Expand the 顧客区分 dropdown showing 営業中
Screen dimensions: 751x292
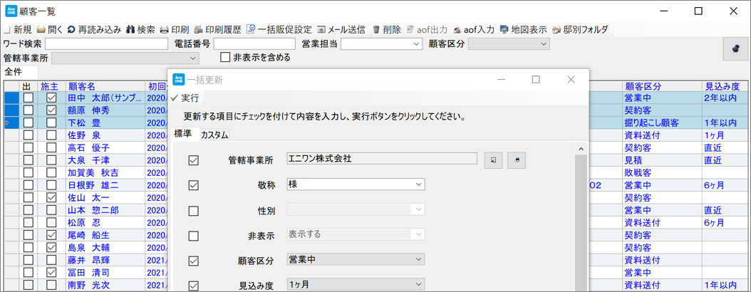click(x=419, y=259)
